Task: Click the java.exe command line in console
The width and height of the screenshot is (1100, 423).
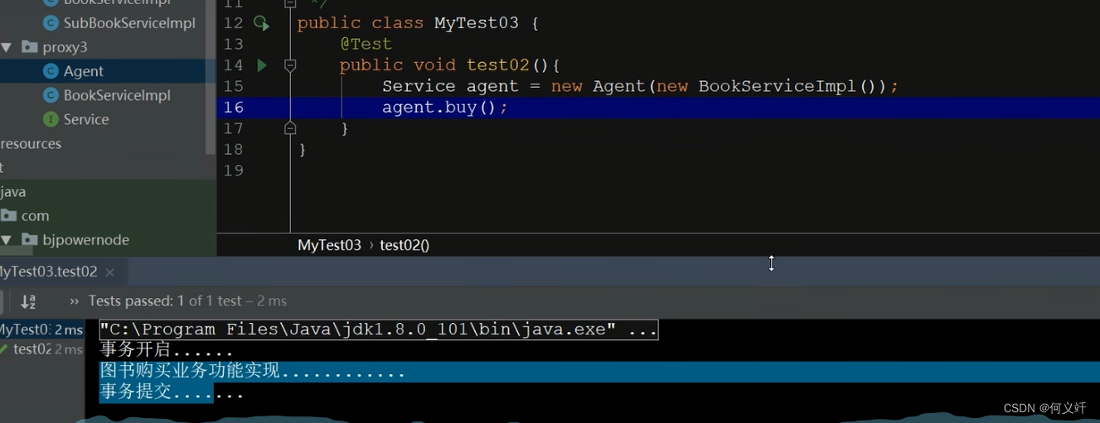Action: click(379, 329)
